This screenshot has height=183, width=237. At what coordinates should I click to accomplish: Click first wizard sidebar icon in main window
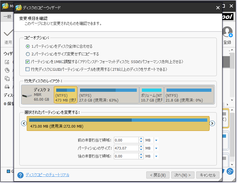click(x=7, y=62)
